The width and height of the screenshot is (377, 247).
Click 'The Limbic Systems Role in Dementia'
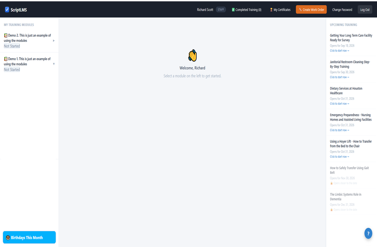pyautogui.click(x=345, y=197)
